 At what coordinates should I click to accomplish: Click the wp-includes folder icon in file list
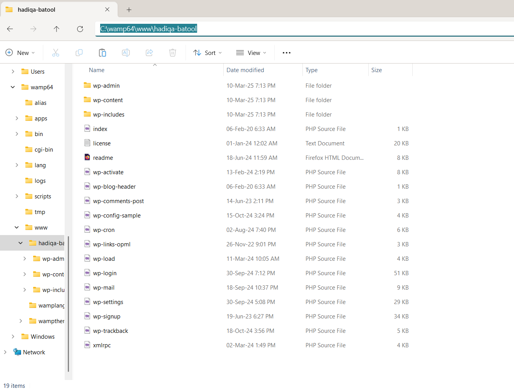pyautogui.click(x=87, y=114)
